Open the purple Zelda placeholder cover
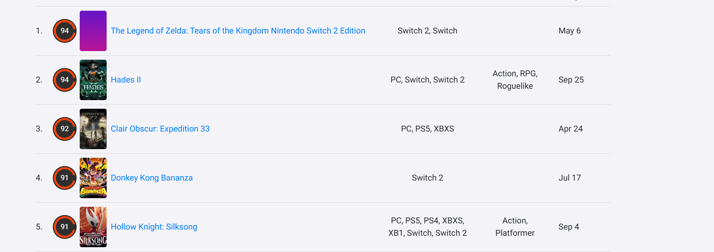This screenshot has width=714, height=252. tap(93, 31)
